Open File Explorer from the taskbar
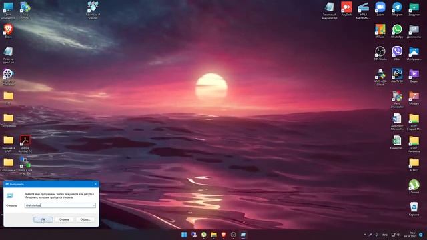 point(213,235)
